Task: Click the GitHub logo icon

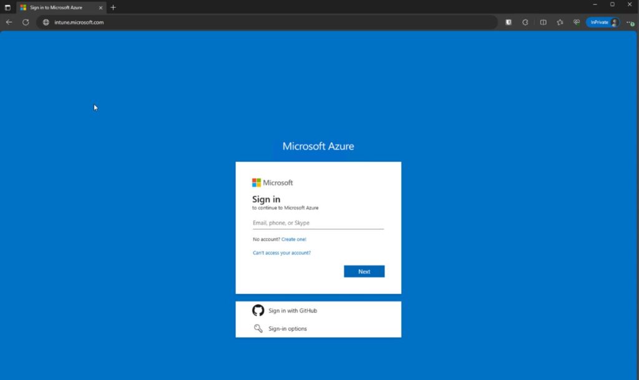Action: 258,310
